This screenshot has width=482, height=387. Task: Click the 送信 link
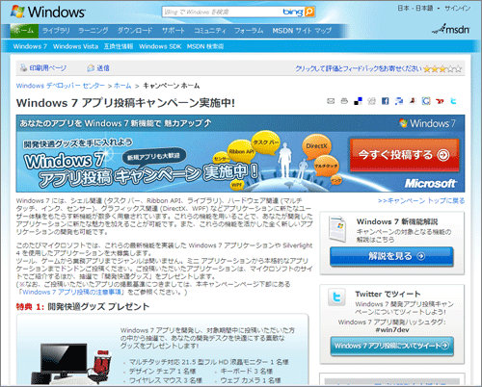tap(103, 68)
